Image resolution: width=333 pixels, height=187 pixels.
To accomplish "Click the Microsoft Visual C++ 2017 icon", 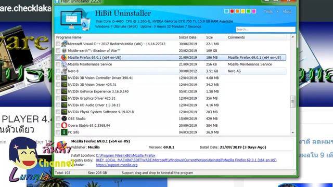I will [64, 44].
